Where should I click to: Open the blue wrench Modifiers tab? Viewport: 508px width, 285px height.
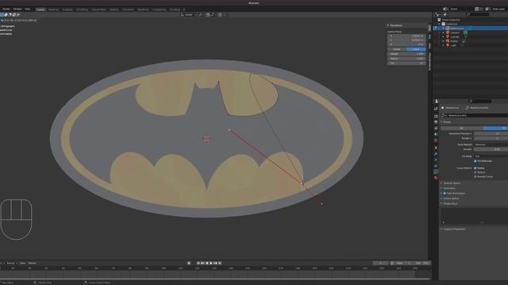click(436, 154)
